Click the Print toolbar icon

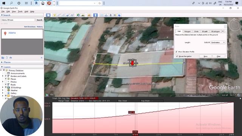click(106, 15)
